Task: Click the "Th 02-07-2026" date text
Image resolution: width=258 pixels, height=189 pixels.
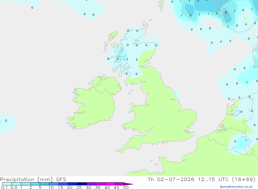Action: coord(171,179)
